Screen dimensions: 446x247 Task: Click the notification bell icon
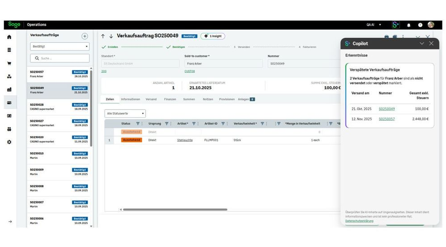pyautogui.click(x=409, y=25)
